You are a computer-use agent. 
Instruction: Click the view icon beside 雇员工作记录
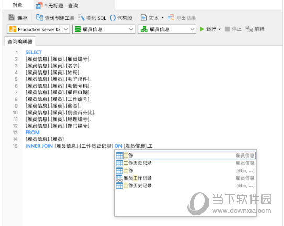tap(119, 178)
